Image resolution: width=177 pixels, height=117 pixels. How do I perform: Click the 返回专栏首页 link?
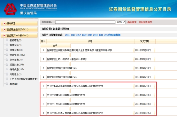(145, 22)
